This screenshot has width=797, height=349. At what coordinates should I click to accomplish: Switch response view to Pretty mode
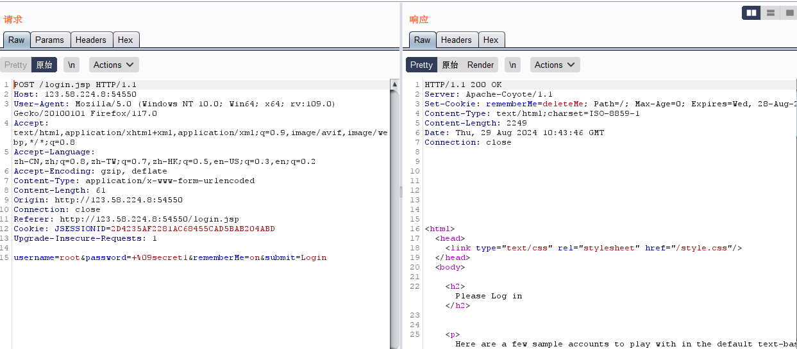coord(421,65)
